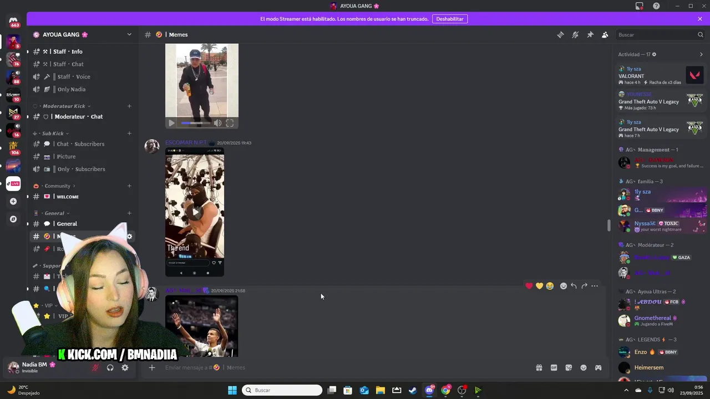Toggle the microphone mute button
Screen dimensions: 710x399
95,367
